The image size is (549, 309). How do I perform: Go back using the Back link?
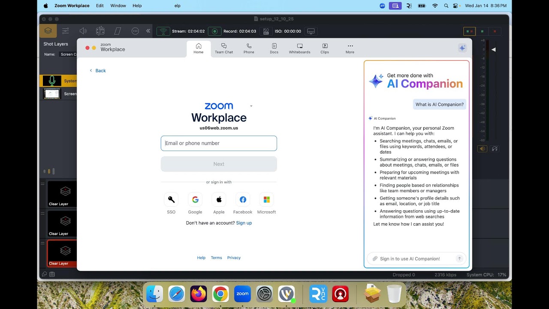[x=98, y=70]
